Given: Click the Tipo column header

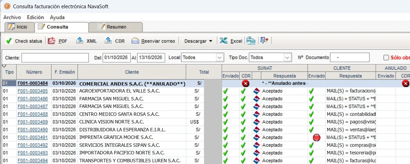Looking at the screenshot, I should pyautogui.click(x=9, y=72).
